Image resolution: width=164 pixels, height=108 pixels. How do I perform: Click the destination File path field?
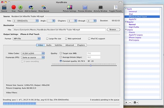coord(59,30)
